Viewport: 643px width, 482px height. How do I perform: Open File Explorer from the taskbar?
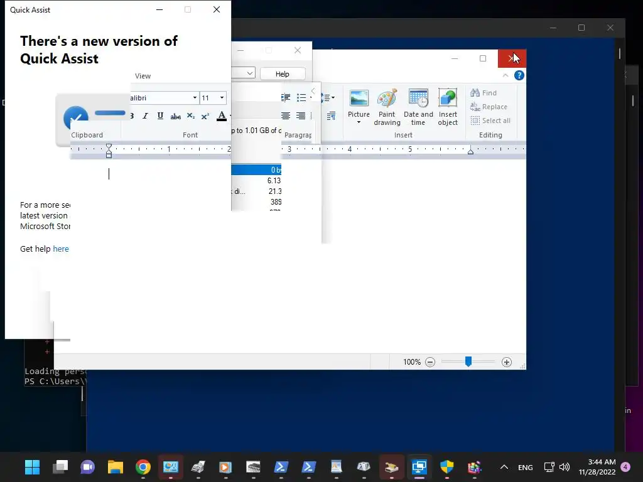point(116,467)
